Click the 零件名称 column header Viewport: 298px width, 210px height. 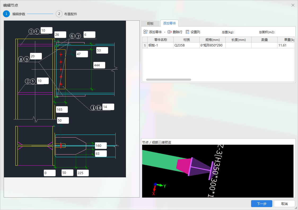(161, 40)
